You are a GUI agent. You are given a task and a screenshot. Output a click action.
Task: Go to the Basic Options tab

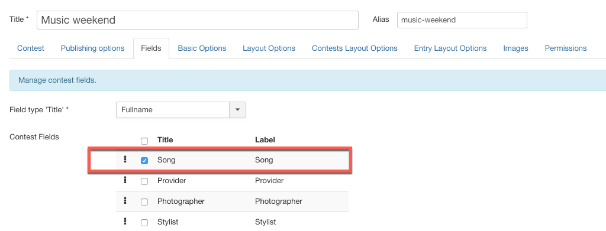point(202,48)
